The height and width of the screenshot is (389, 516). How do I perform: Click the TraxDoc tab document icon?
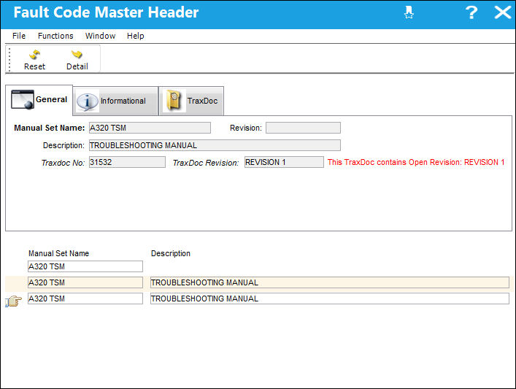click(x=174, y=101)
